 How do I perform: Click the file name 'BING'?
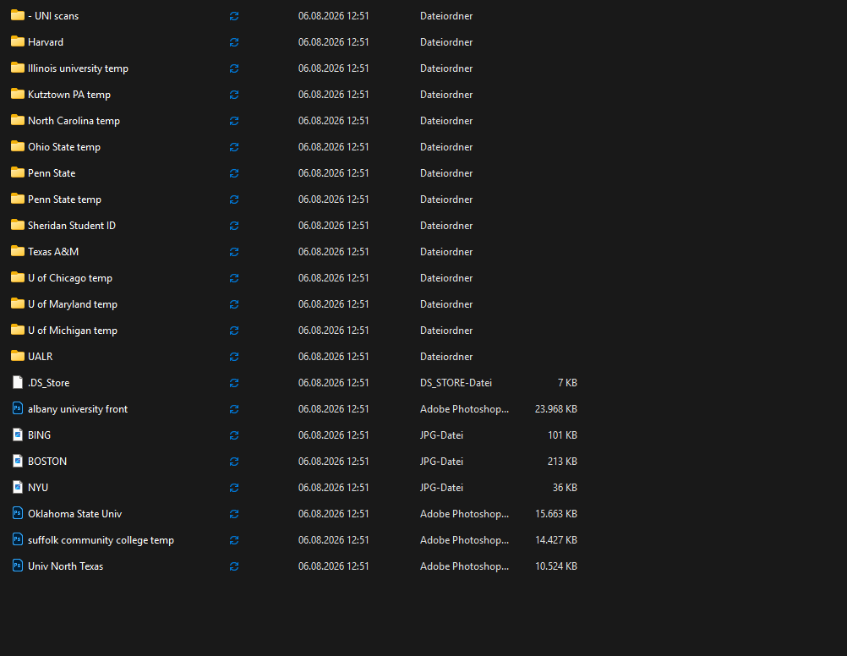tap(40, 435)
